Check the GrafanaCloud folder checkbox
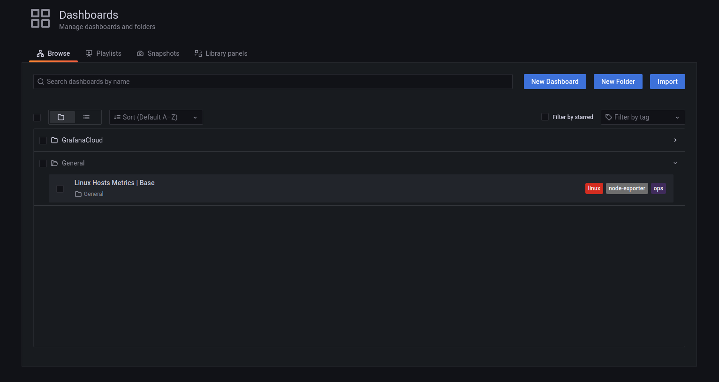The height and width of the screenshot is (382, 719). (x=43, y=141)
